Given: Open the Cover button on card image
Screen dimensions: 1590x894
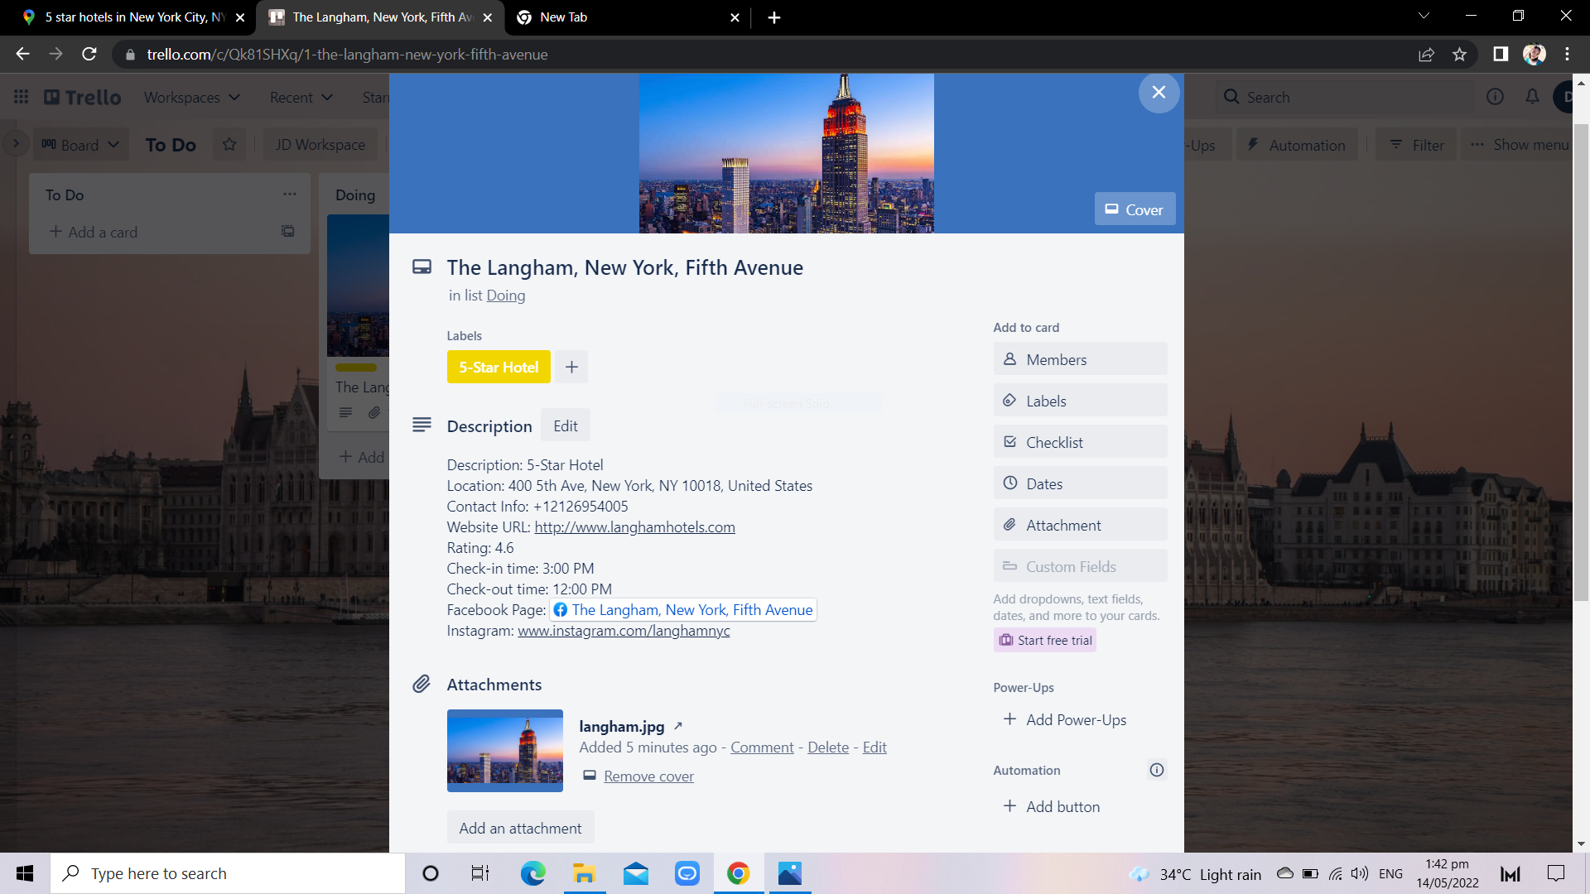Looking at the screenshot, I should point(1135,209).
